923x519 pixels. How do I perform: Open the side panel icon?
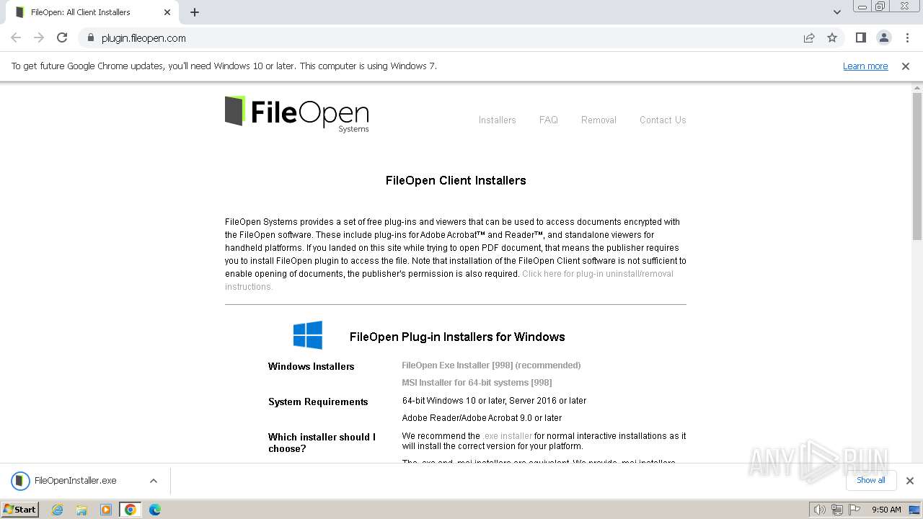tap(861, 38)
